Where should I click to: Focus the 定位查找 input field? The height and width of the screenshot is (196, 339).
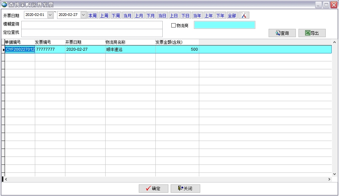pyautogui.click(x=92, y=33)
